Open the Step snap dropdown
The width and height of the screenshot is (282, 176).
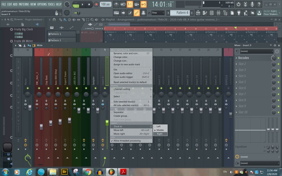(157, 13)
